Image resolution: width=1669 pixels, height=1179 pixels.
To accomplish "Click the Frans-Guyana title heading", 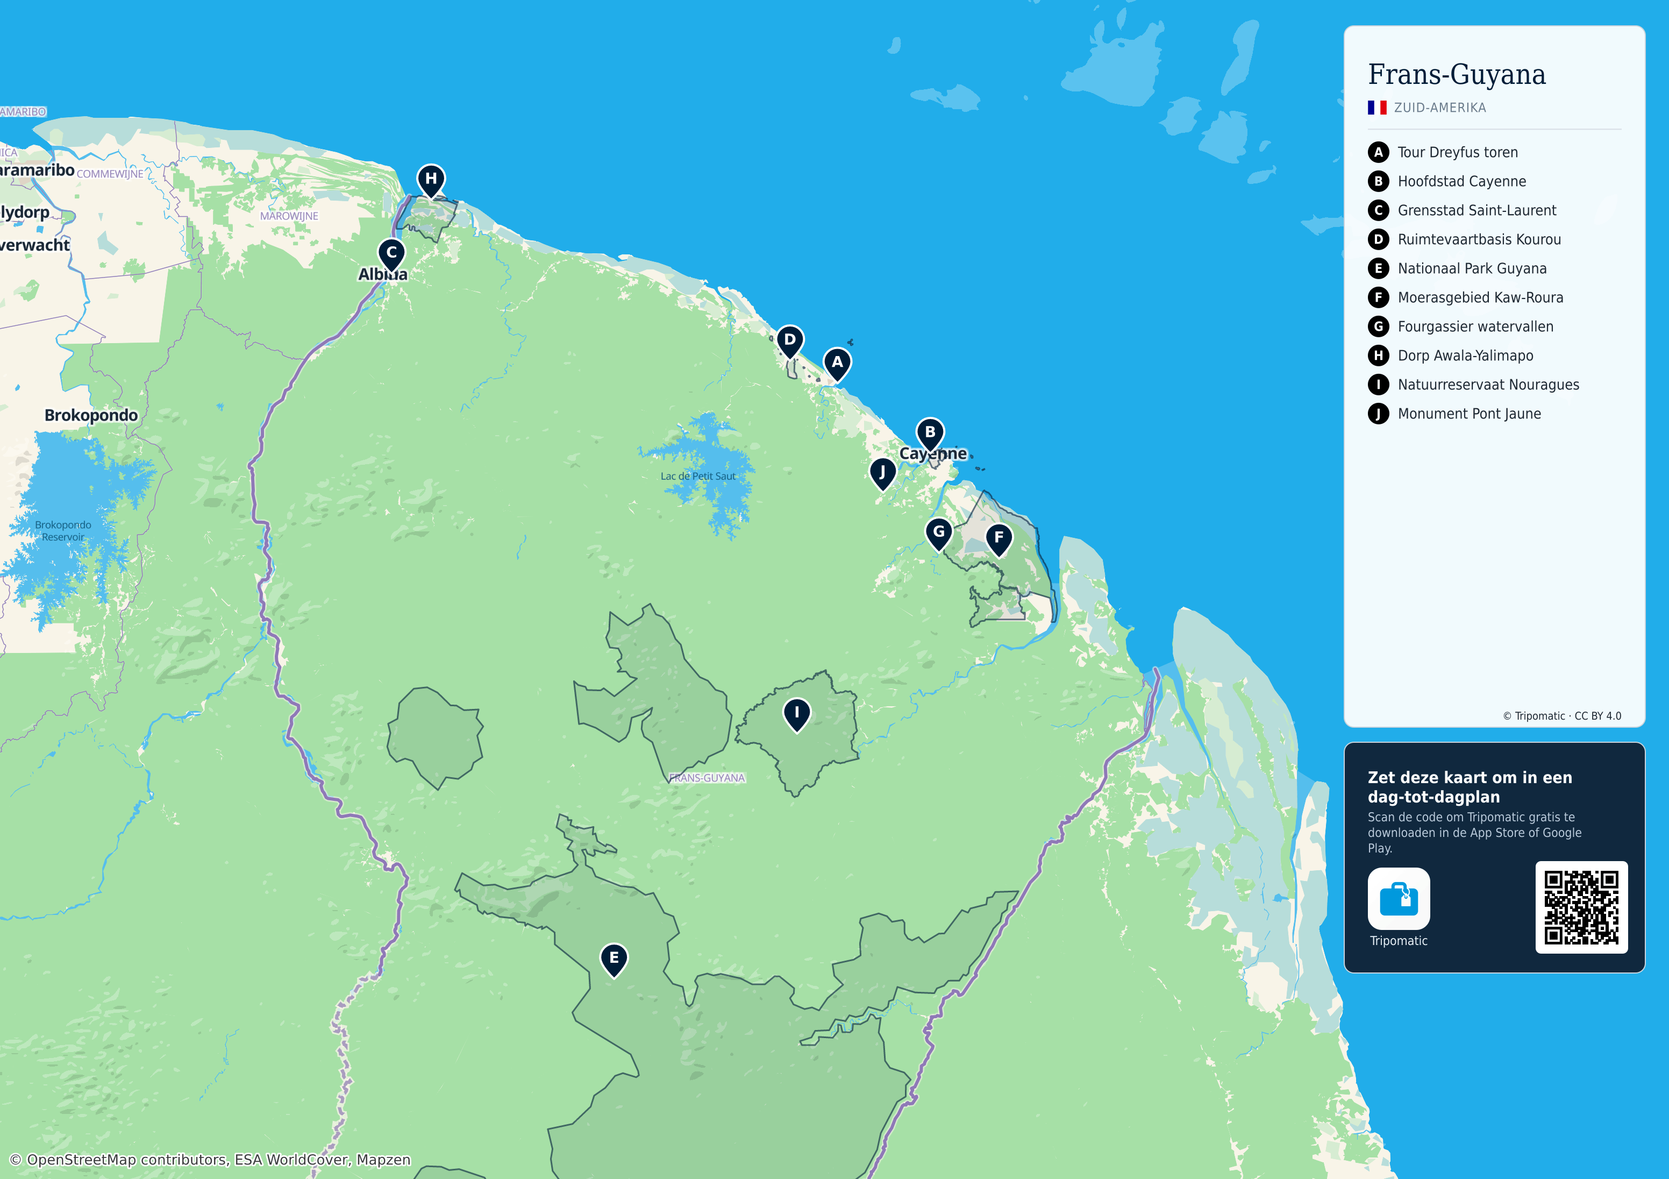I will click(x=1457, y=74).
